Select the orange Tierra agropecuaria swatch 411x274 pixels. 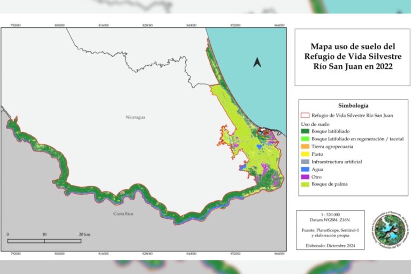pos(305,146)
